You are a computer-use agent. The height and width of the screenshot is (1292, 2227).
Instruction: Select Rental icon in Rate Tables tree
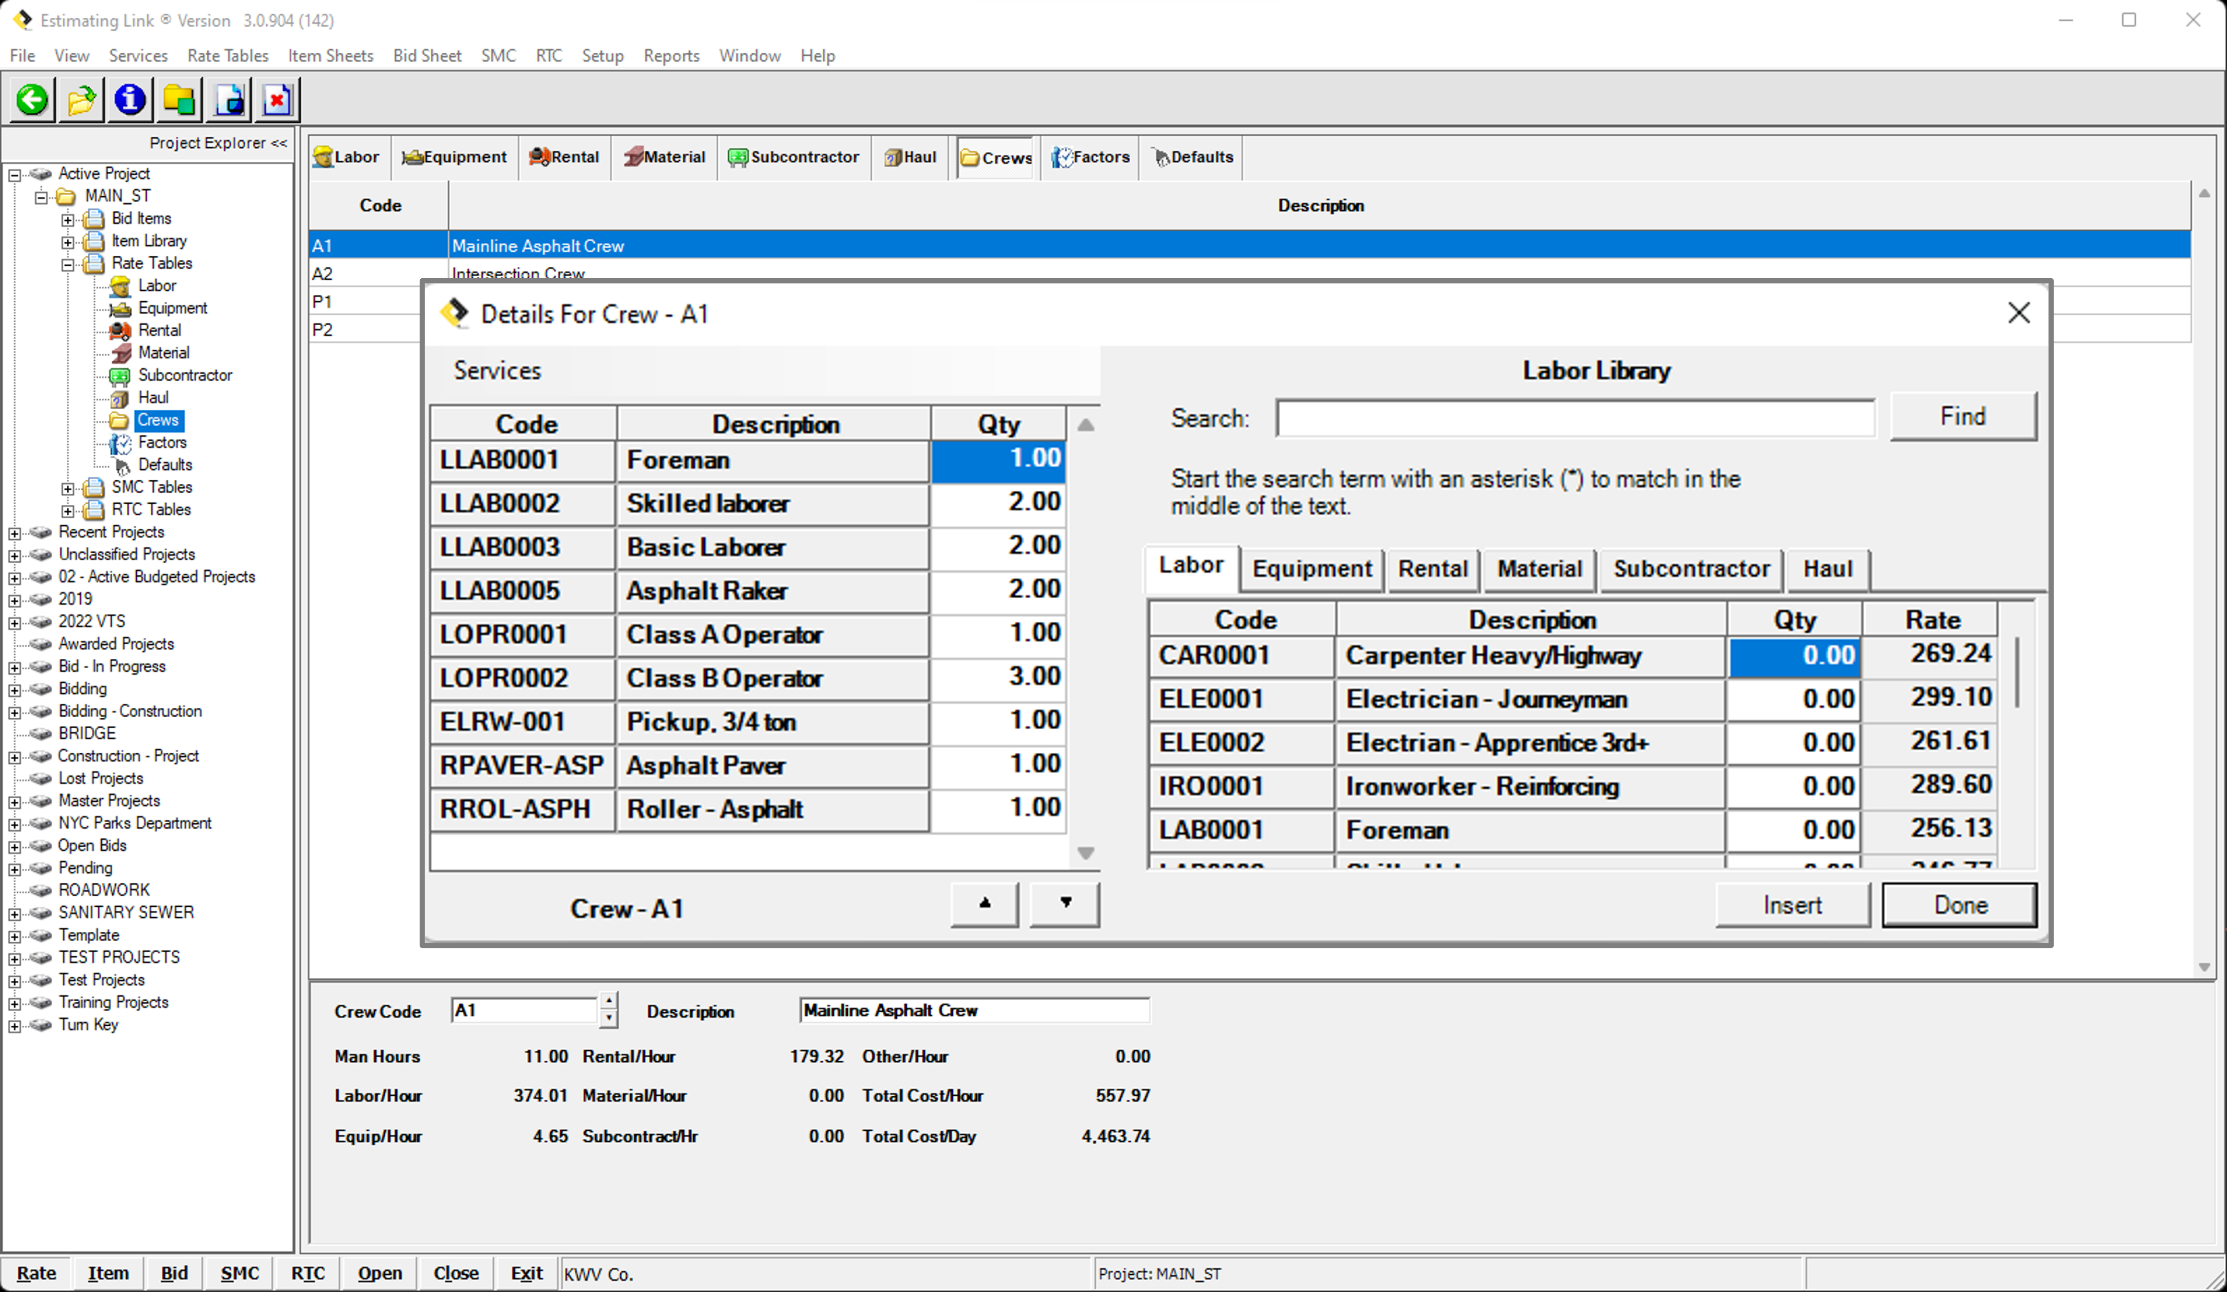[x=120, y=330]
